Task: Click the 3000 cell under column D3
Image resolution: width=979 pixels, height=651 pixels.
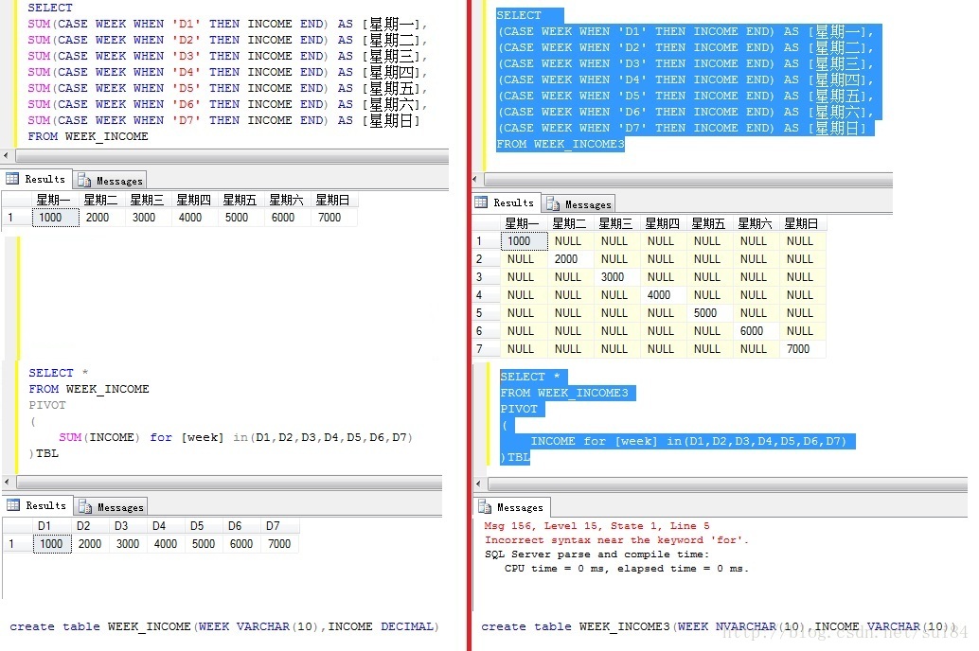Action: pos(129,544)
